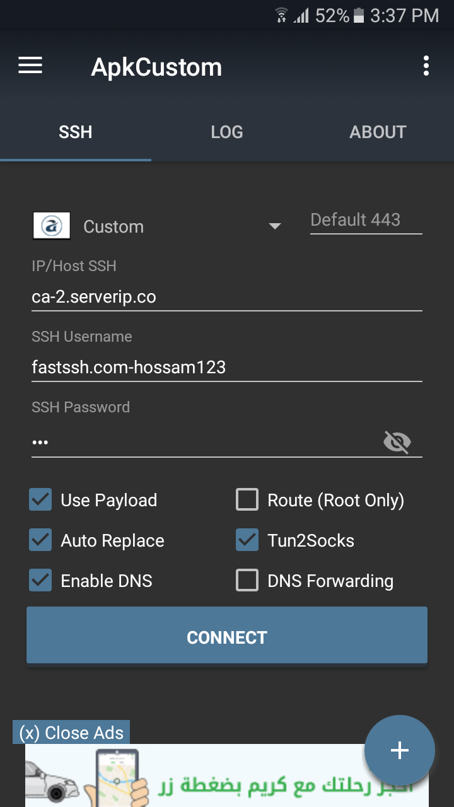Tap the battery icon in status bar
454x807 pixels.
click(359, 16)
